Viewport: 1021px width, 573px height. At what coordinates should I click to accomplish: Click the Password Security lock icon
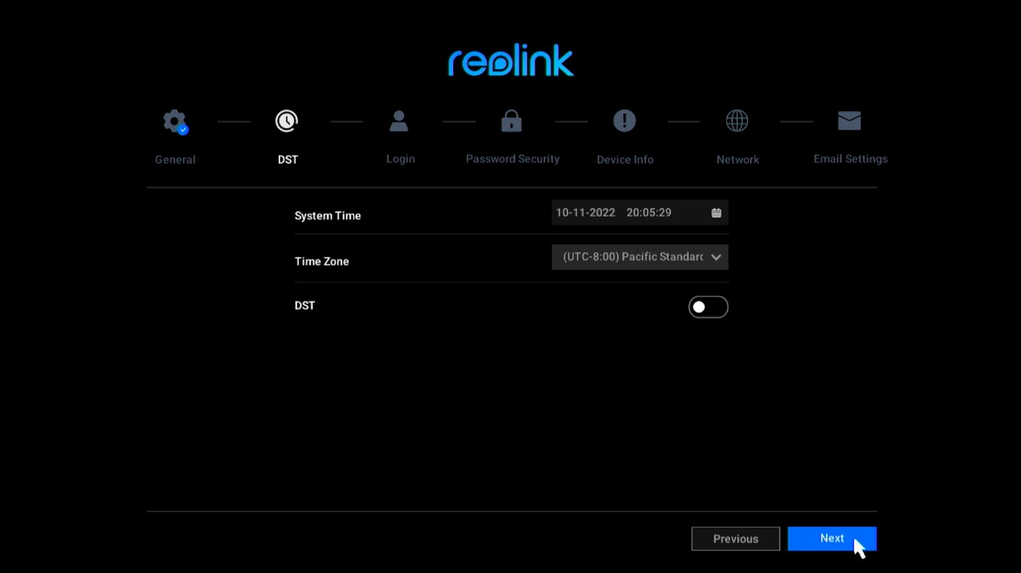511,121
